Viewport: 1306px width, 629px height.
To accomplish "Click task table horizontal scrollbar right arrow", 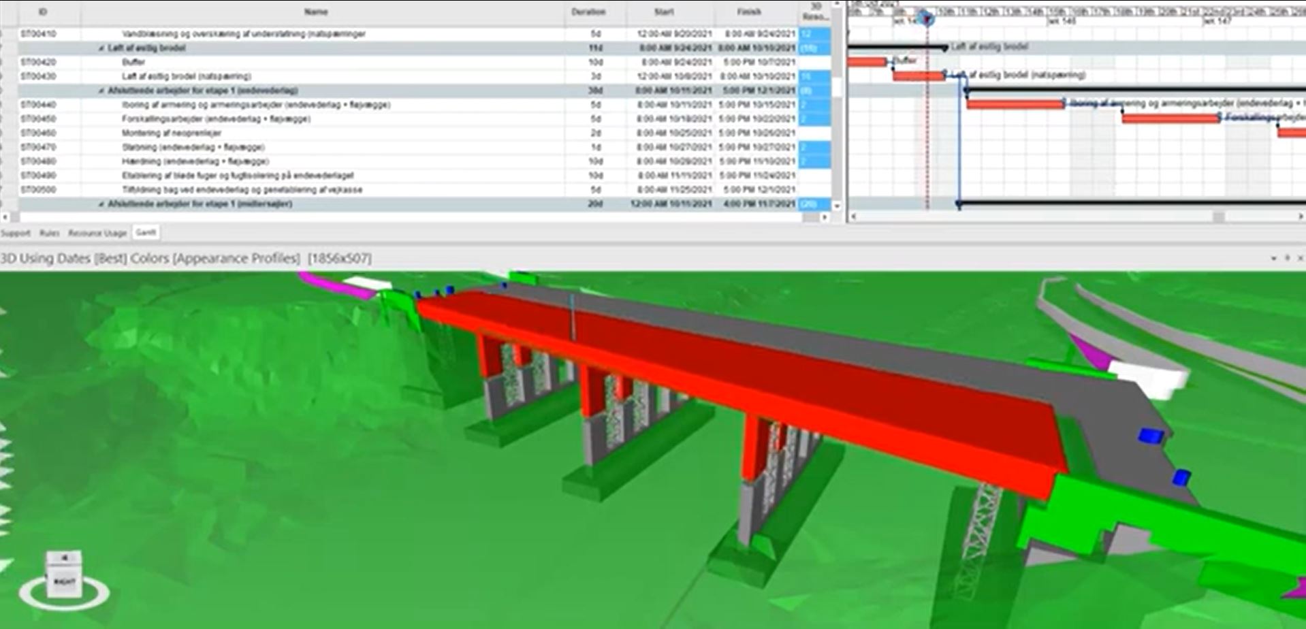I will click(825, 217).
